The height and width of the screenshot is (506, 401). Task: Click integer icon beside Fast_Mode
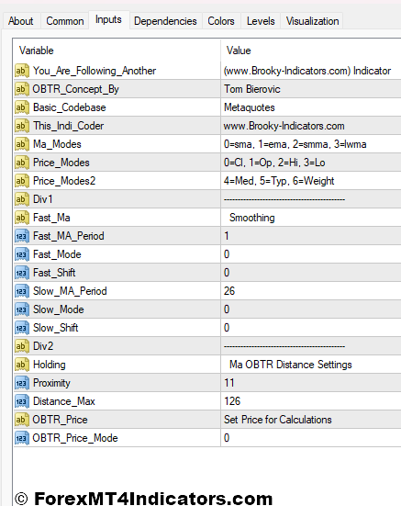[22, 254]
